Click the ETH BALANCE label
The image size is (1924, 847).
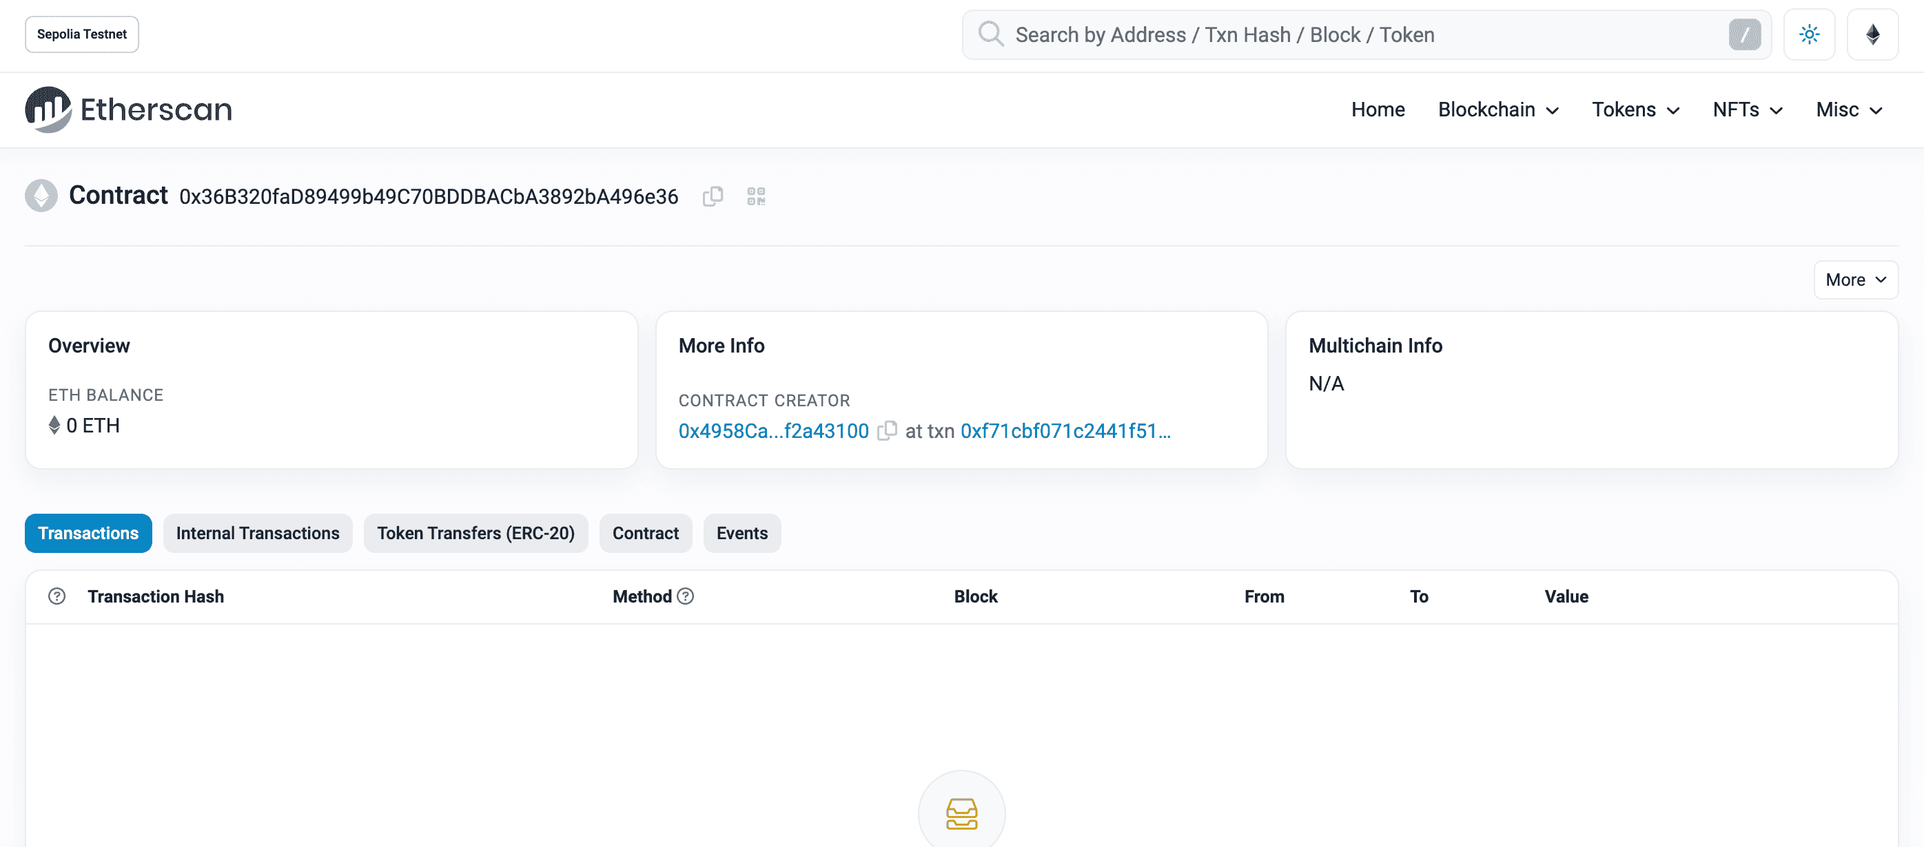105,395
